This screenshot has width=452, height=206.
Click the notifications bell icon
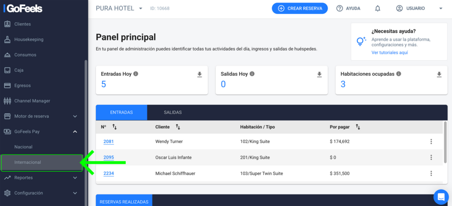point(377,8)
